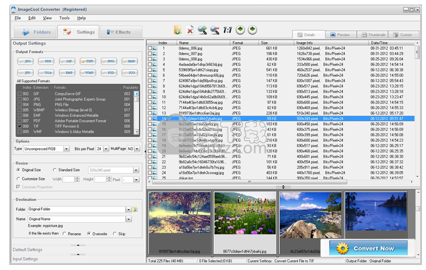Click the 1:1 actual size icon

(x=227, y=30)
